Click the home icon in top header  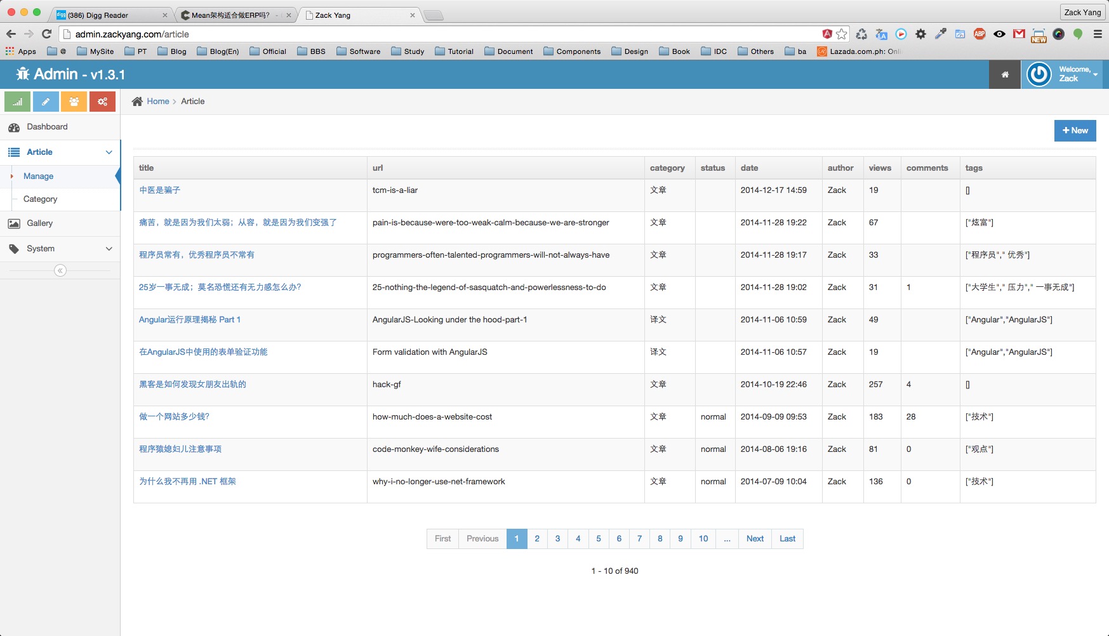[x=1005, y=75]
